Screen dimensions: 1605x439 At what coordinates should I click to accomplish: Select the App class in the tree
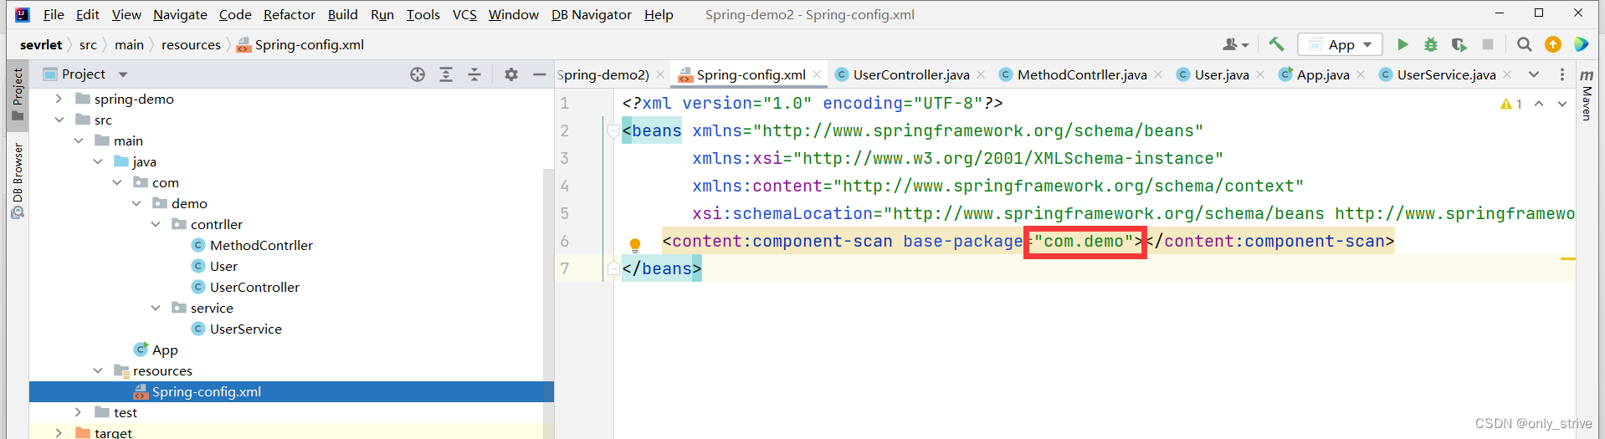165,350
